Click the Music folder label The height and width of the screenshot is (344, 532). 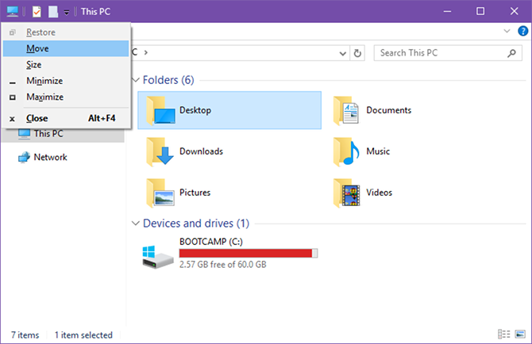point(378,151)
